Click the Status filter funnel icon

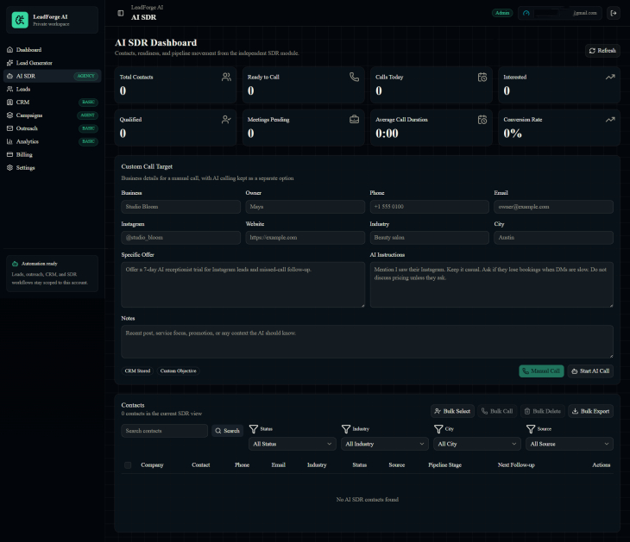(254, 429)
